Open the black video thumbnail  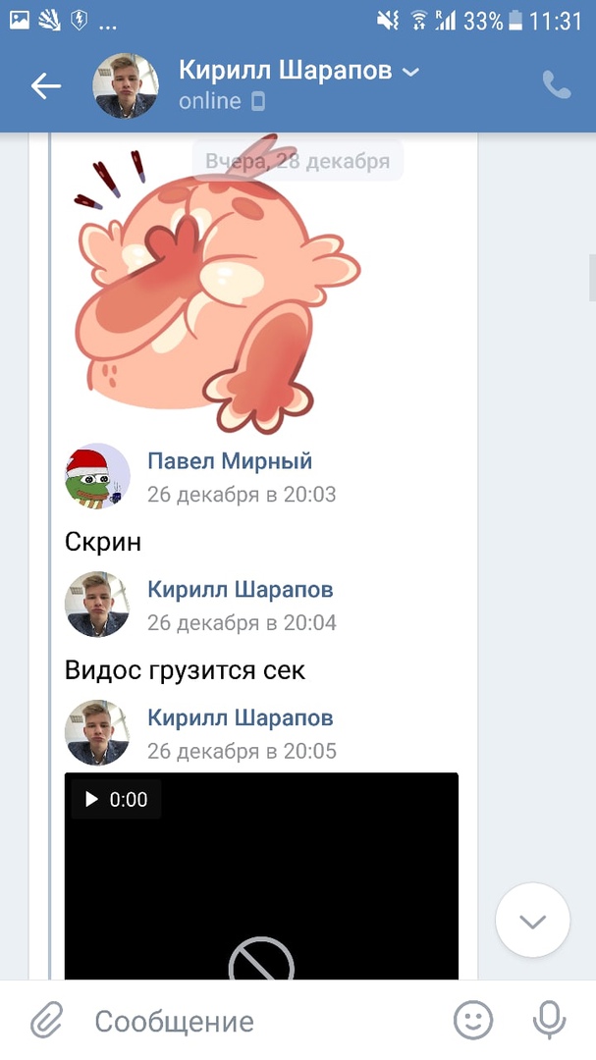pyautogui.click(x=261, y=876)
